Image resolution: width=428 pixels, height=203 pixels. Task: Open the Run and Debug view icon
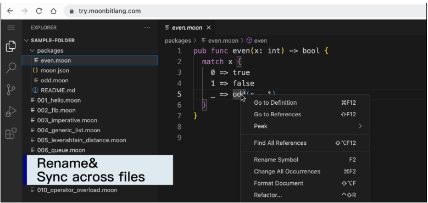[x=11, y=111]
